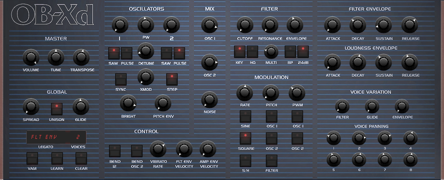
Task: Click the filter ENVELOPE amount knob
Action: [x=295, y=25]
